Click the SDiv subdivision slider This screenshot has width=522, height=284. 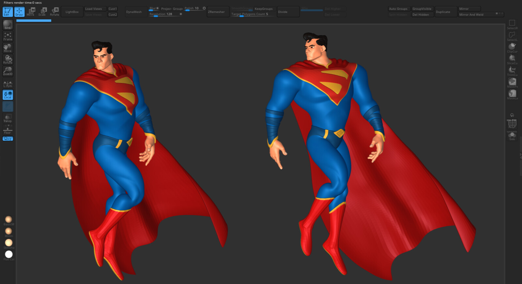pos(312,9)
